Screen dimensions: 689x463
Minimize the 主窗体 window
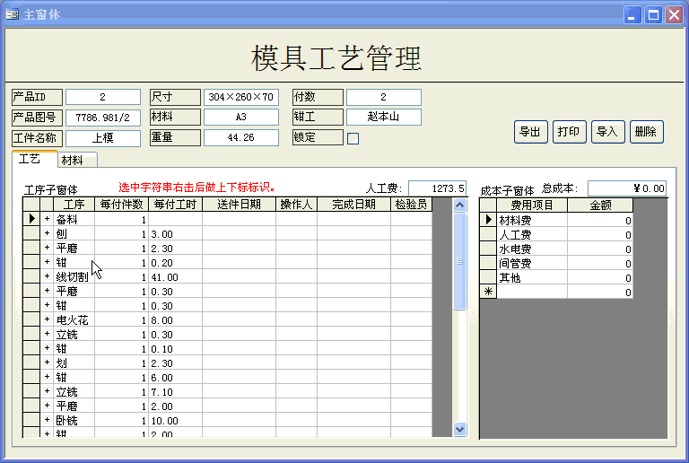point(633,14)
